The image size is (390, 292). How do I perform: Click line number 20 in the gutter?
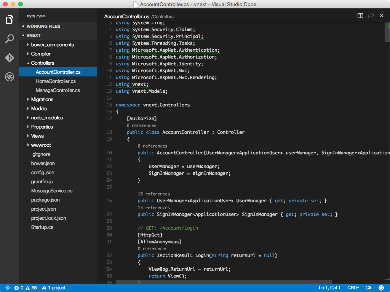(109, 153)
